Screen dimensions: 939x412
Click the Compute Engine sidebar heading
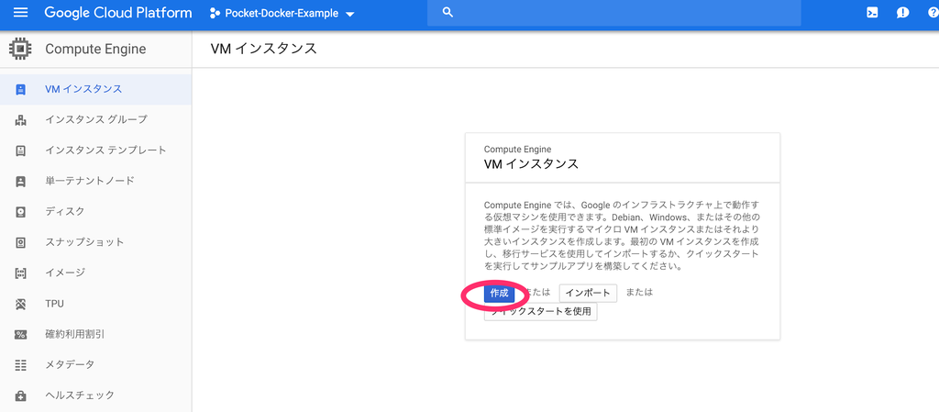coord(95,50)
